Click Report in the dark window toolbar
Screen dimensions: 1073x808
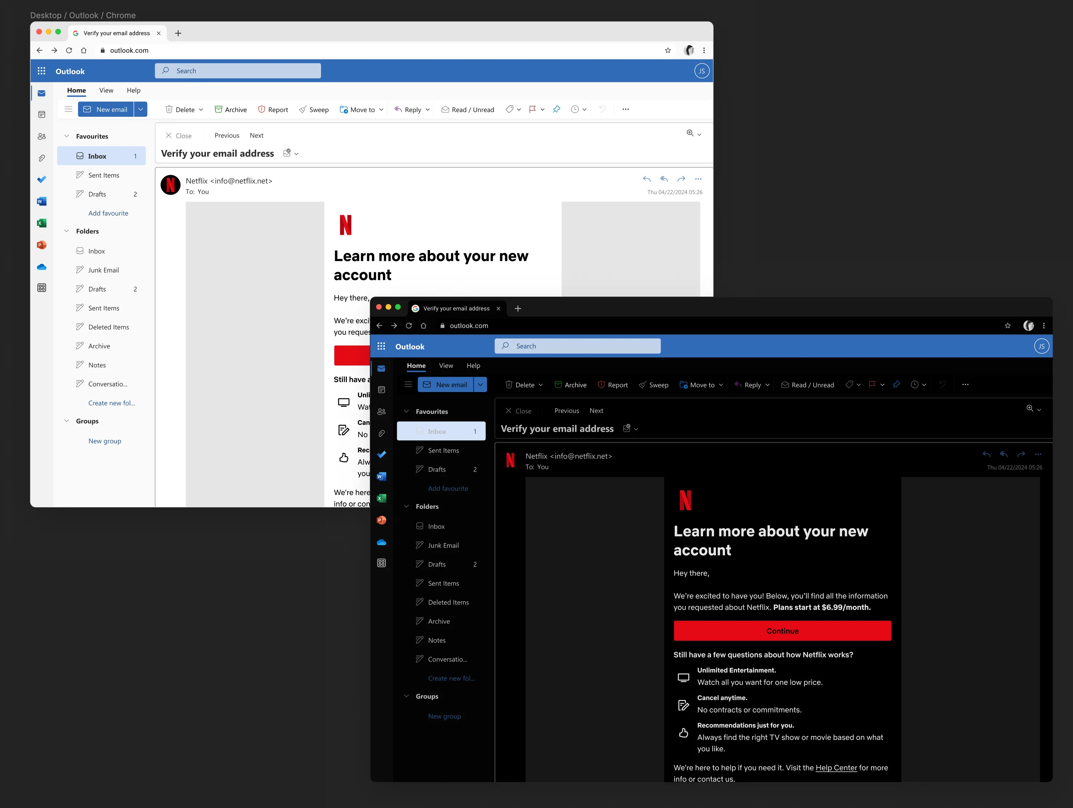click(x=613, y=385)
